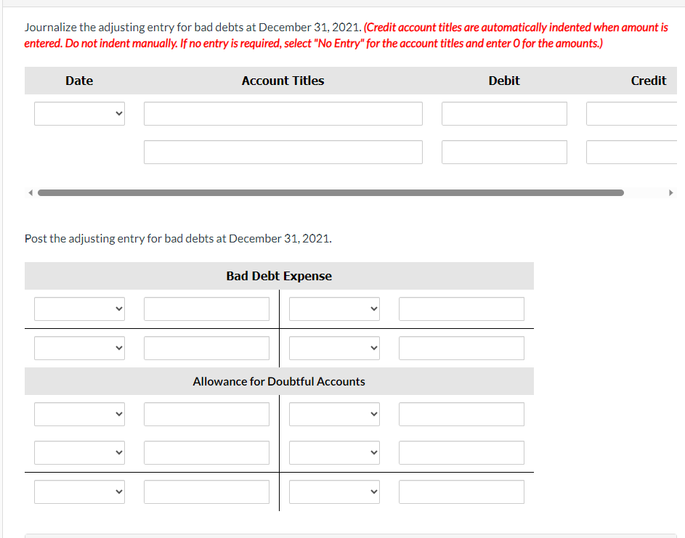Open the bottom balance dropdown under Allowance for Doubtful Accounts
This screenshot has width=685, height=538.
click(79, 492)
